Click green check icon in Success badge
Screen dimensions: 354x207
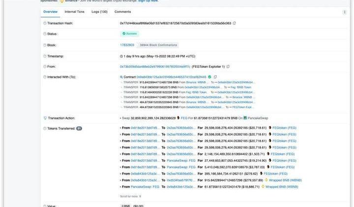pos(124,33)
